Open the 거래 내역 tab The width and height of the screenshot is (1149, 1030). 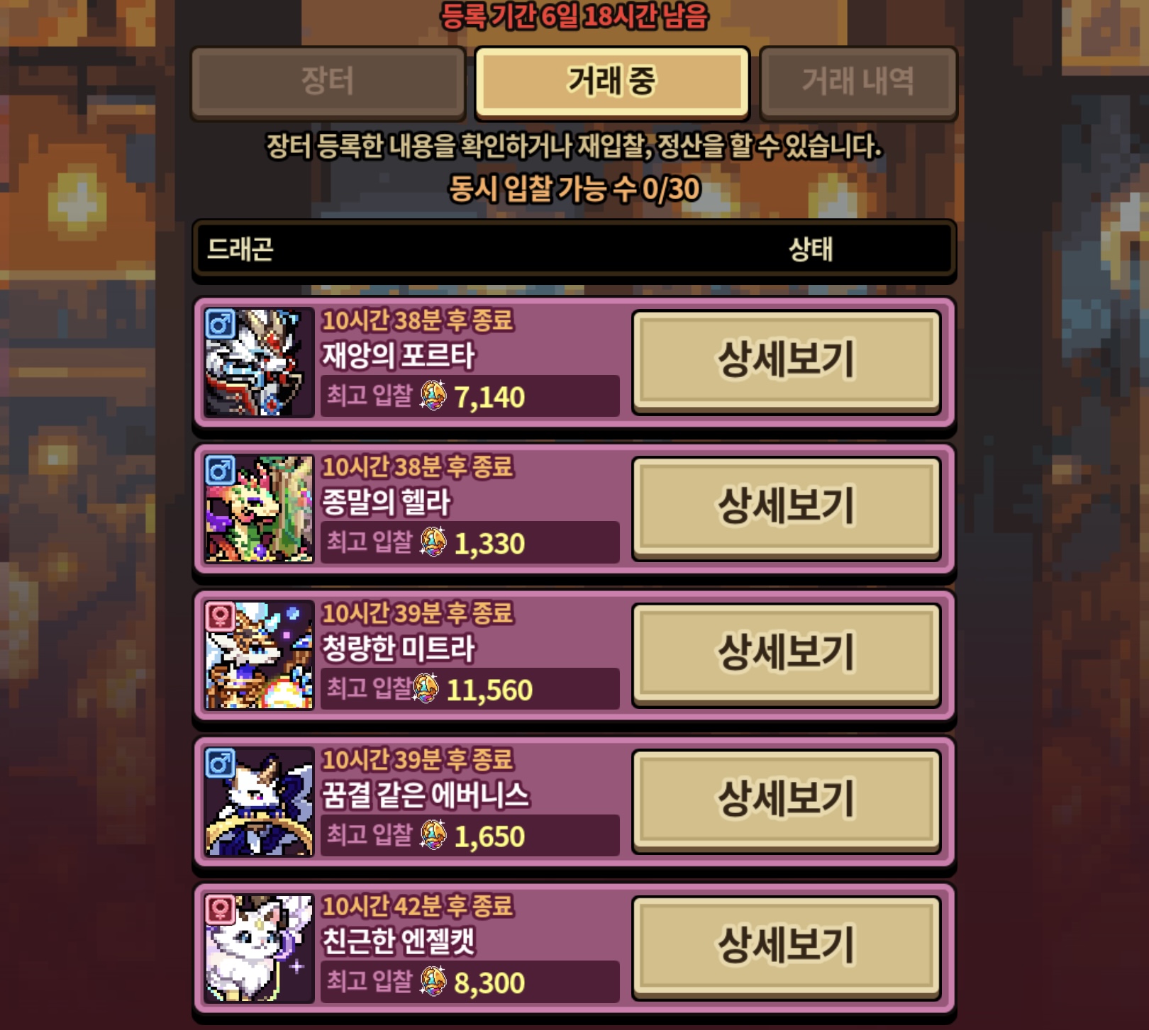(858, 82)
